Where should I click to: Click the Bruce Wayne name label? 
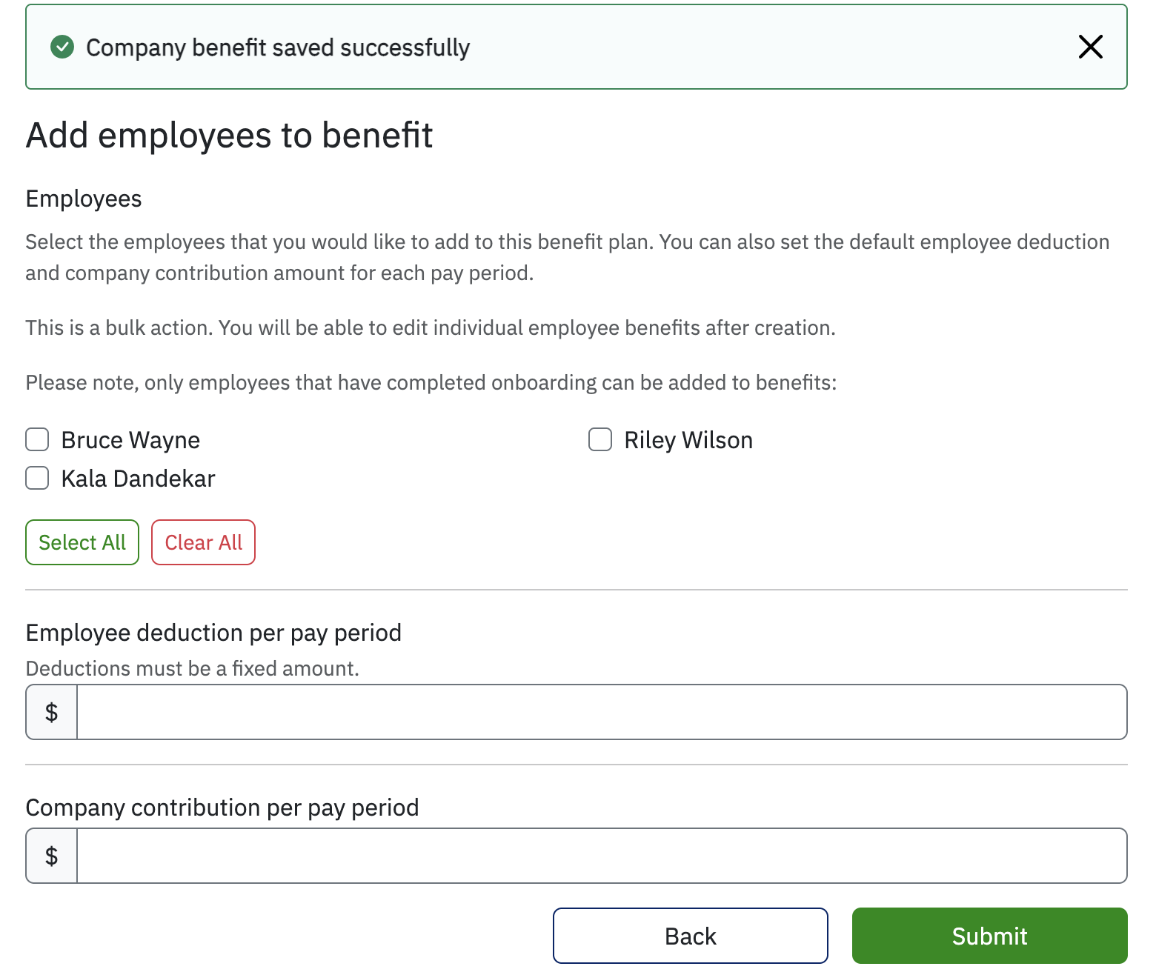pos(130,439)
